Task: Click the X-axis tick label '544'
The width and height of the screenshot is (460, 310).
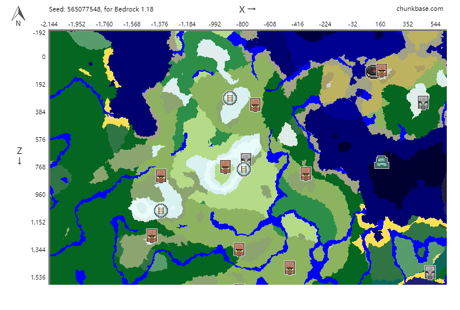Action: point(435,24)
